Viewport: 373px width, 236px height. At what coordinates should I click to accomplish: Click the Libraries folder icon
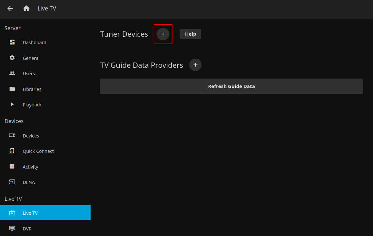coord(12,89)
